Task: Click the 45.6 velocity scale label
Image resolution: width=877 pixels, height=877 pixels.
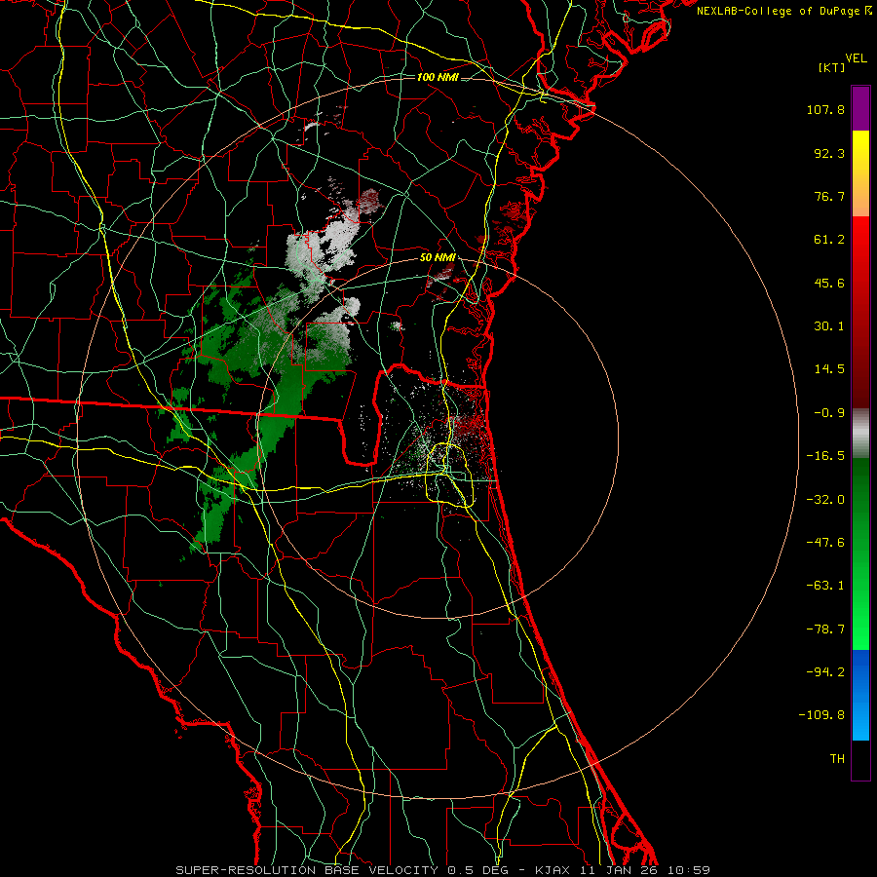Action: coord(829,283)
